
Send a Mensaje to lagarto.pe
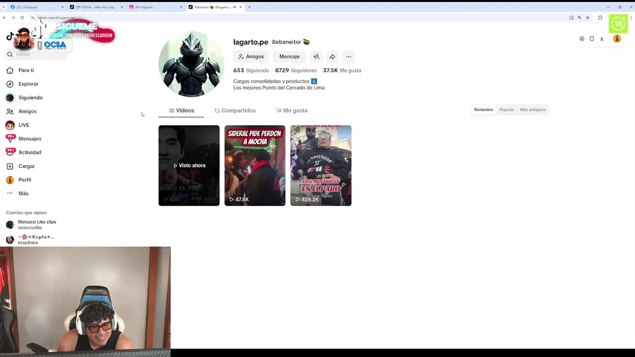289,57
